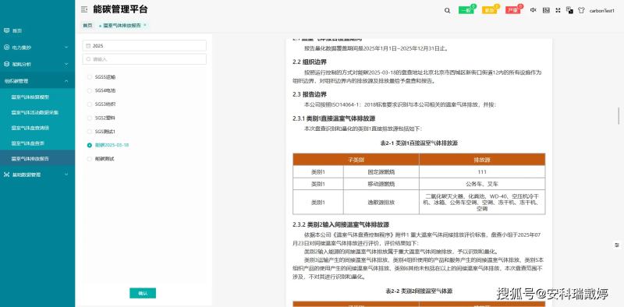
Task: Open the 2025 year picker
Action: click(x=144, y=46)
